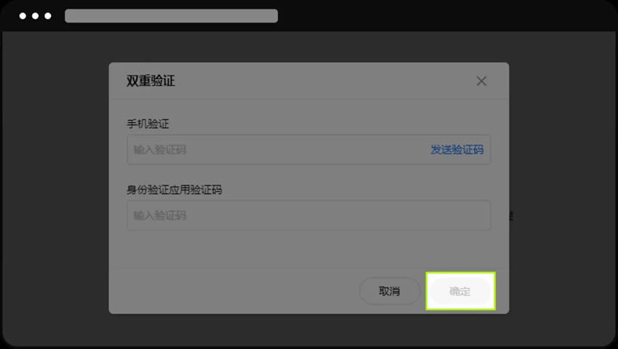The image size is (618, 349).
Task: Click the 确定 confirm button
Action: [460, 292]
